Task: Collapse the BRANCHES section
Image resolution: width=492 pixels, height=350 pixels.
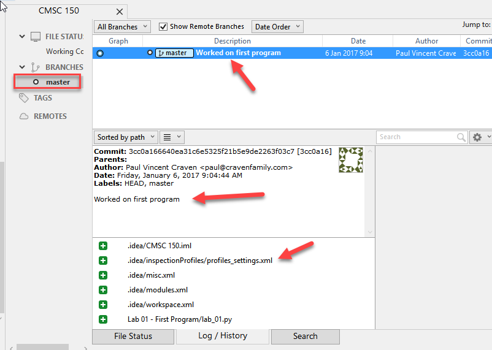Action: point(22,67)
